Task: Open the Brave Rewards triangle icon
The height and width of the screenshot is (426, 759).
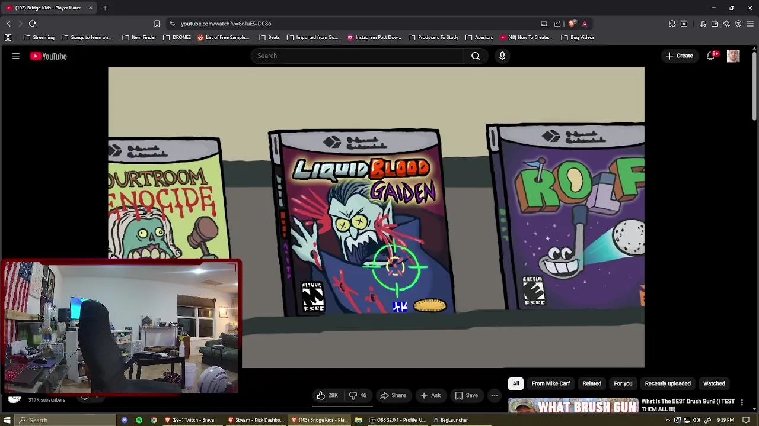Action: pyautogui.click(x=585, y=24)
